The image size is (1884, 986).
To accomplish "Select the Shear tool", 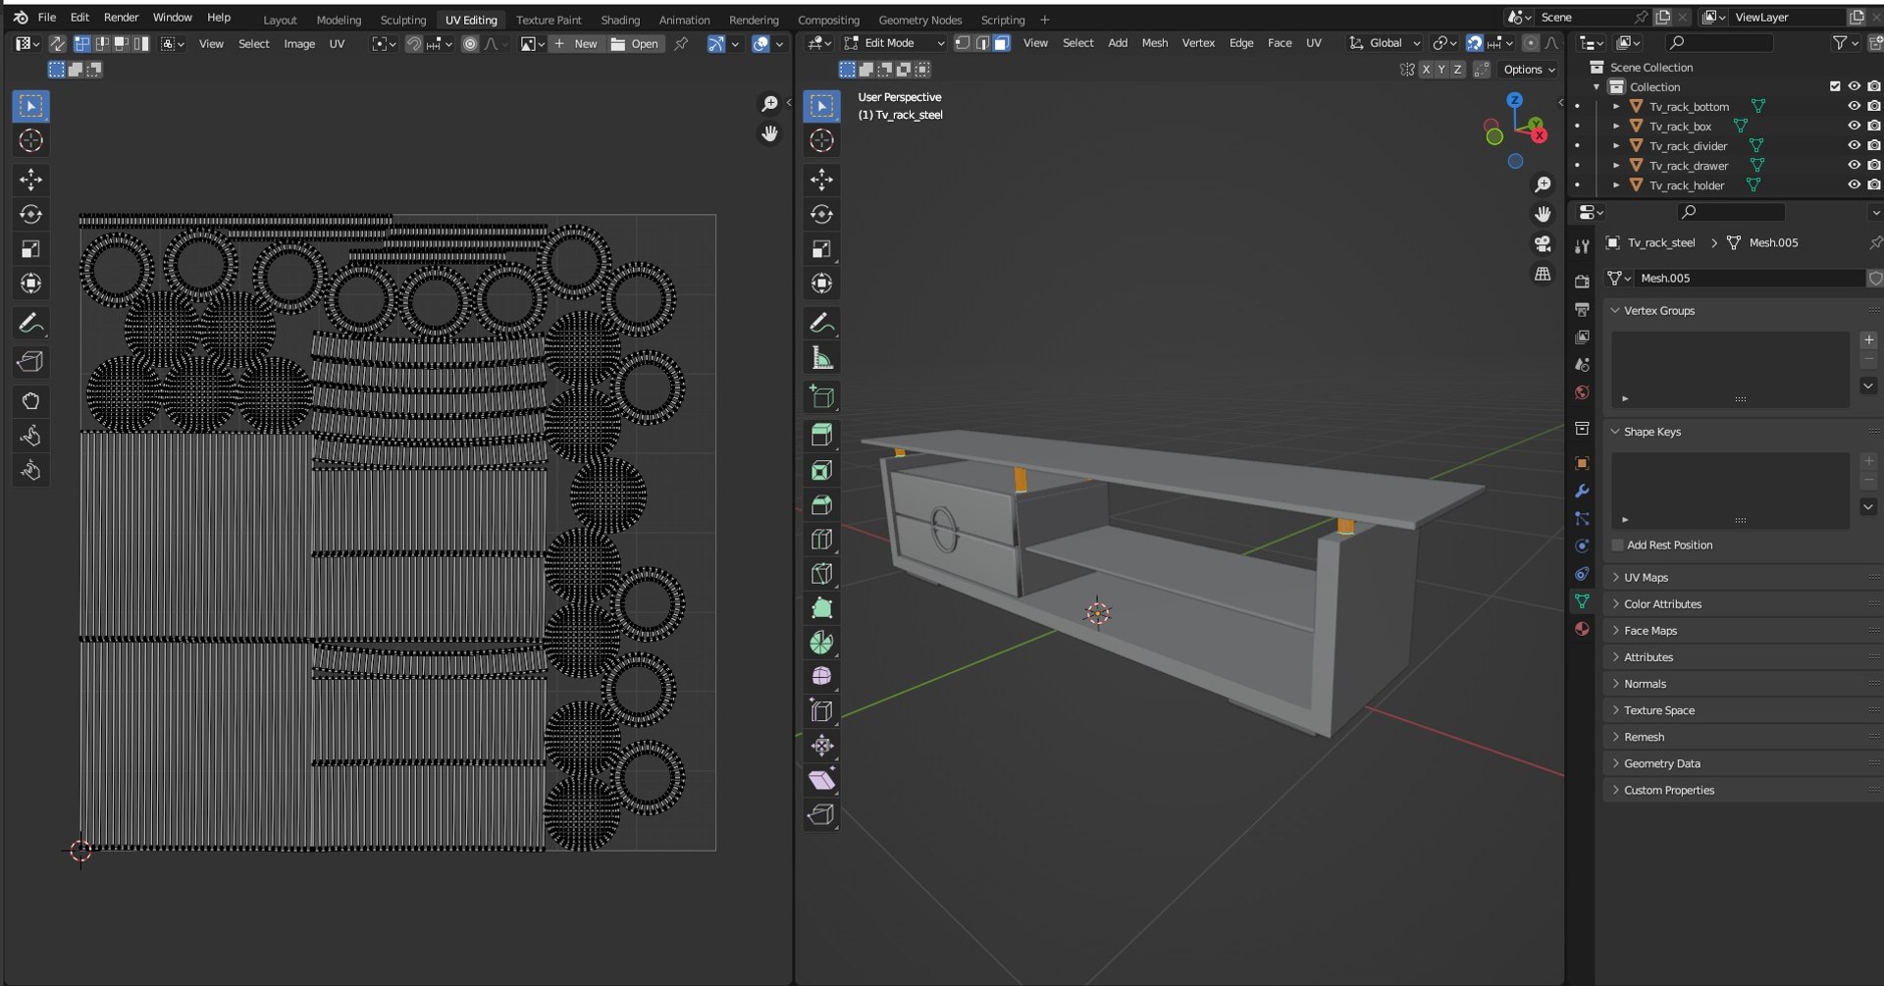I will 821,780.
